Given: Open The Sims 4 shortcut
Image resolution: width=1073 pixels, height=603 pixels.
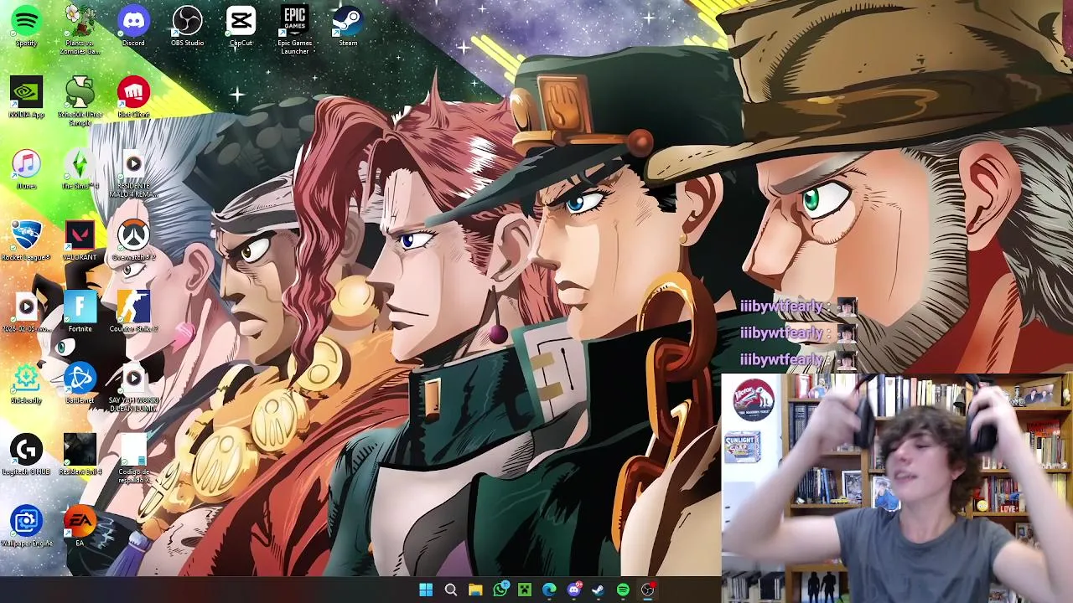Looking at the screenshot, I should coord(80,168).
